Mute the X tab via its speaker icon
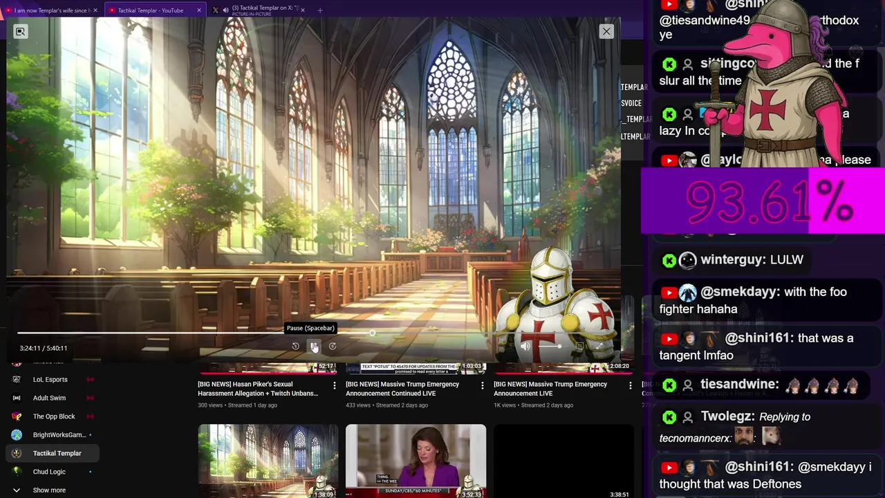 coord(225,10)
